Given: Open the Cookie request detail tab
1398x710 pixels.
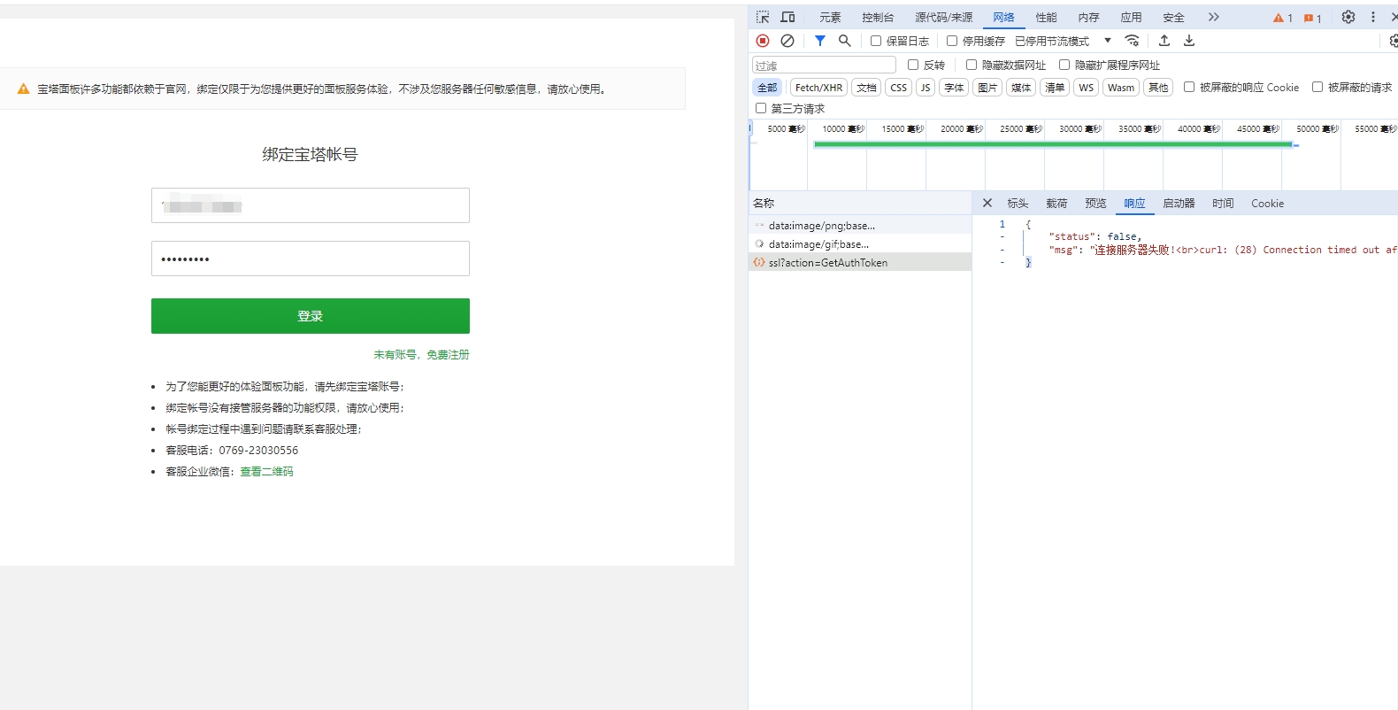Looking at the screenshot, I should (x=1267, y=203).
